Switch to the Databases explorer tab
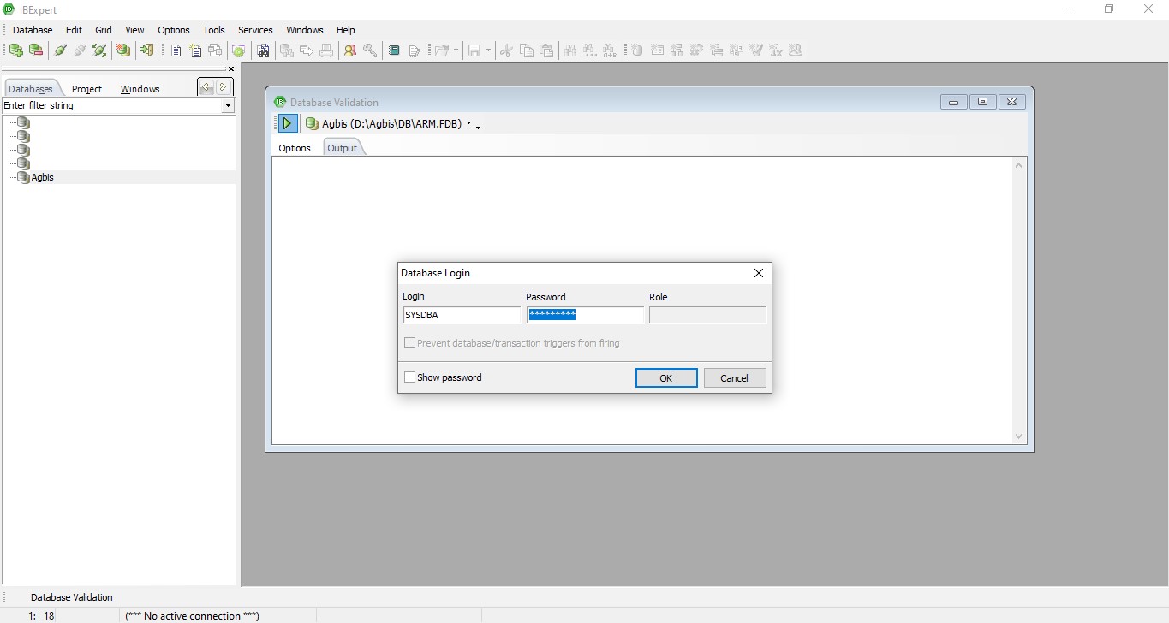 pos(31,89)
